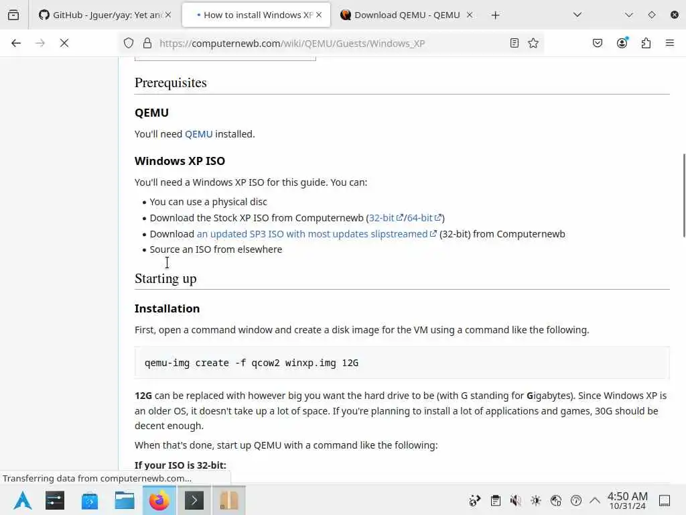
Task: Close the GitHub Jguer/yay tab
Action: pyautogui.click(x=168, y=15)
